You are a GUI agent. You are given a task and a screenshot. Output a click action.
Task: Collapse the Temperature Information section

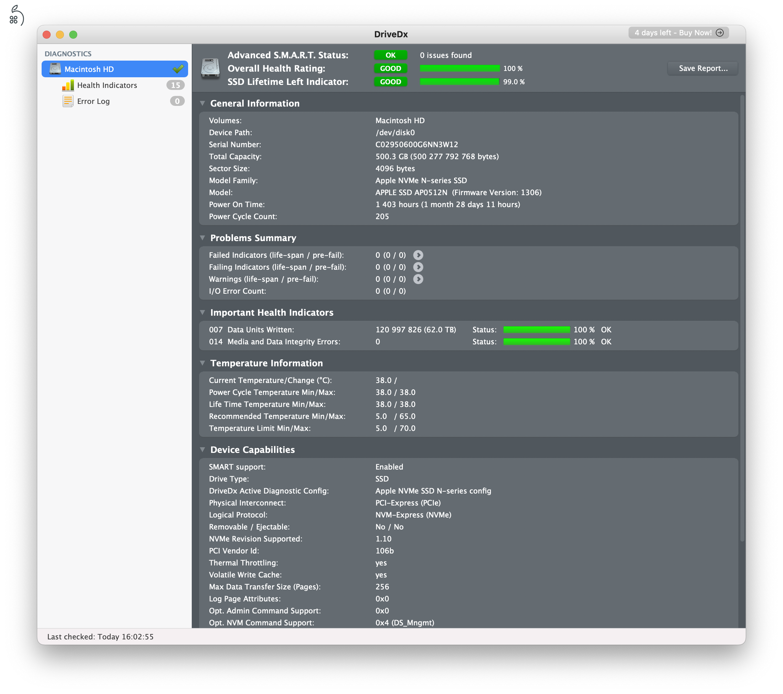click(x=202, y=363)
